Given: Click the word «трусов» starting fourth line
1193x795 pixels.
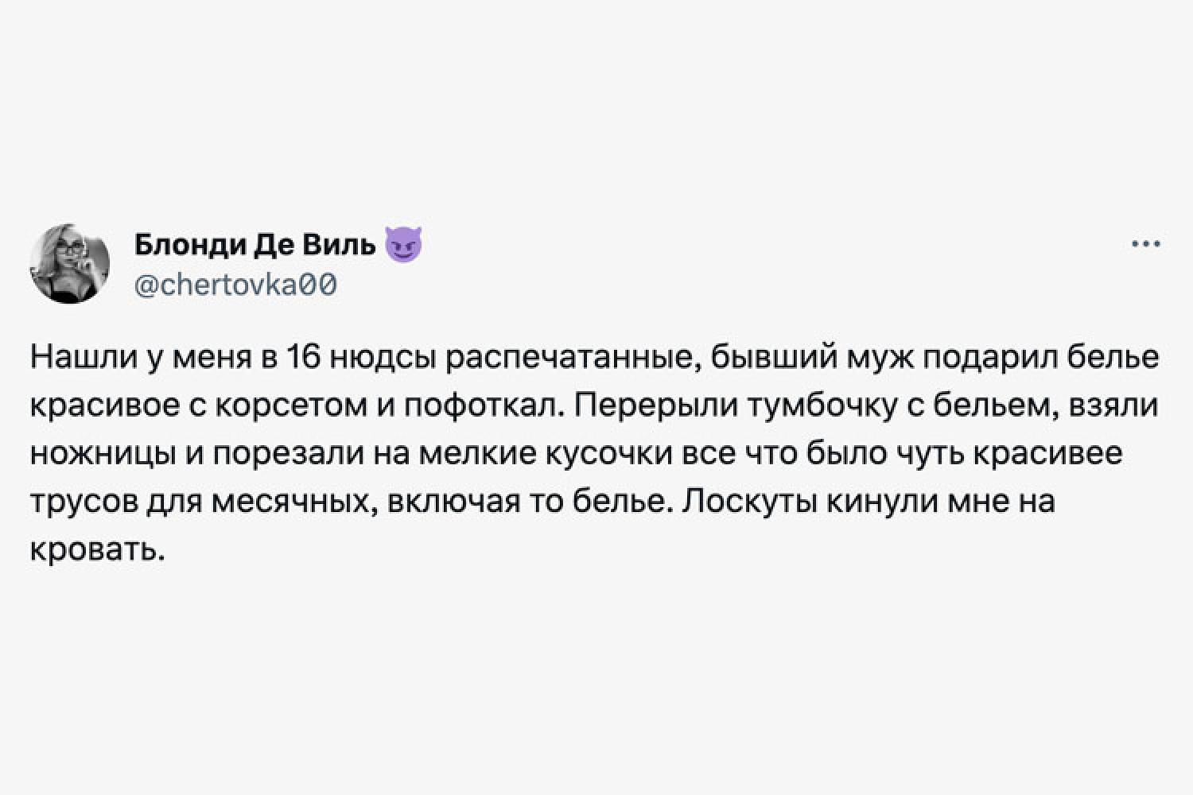Looking at the screenshot, I should coord(85,502).
